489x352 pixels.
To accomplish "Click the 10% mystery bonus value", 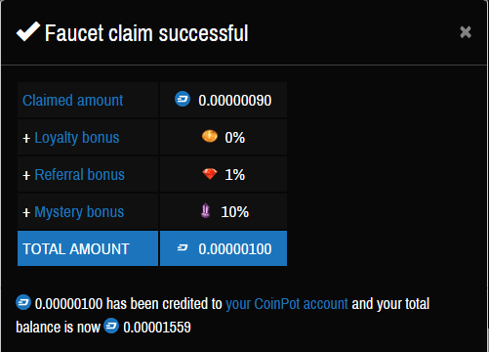I will coord(235,212).
